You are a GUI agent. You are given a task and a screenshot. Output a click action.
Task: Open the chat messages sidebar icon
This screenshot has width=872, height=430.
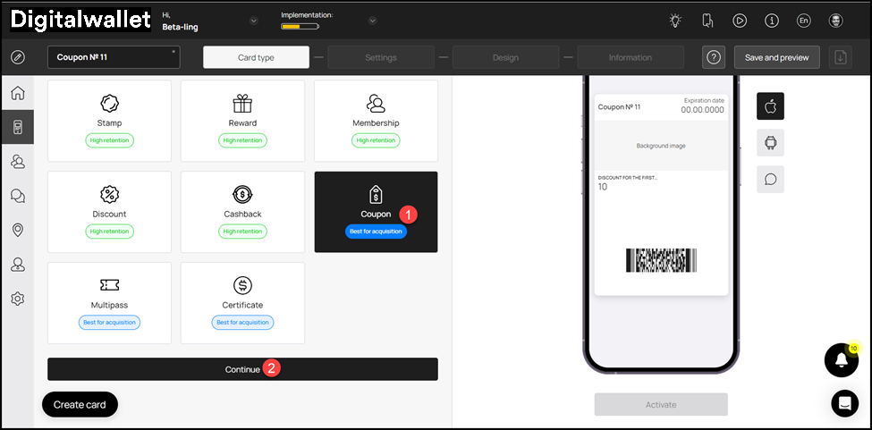[x=18, y=196]
